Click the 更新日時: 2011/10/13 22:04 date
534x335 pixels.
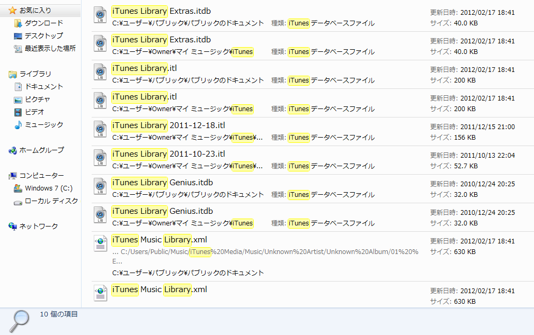[x=473, y=156]
